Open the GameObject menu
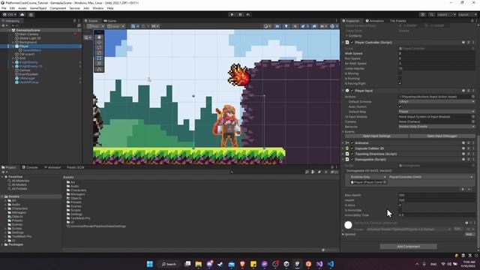 coord(38,8)
